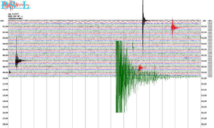Click the tall black seismic spike at top
The height and width of the screenshot is (128, 214).
143,17
